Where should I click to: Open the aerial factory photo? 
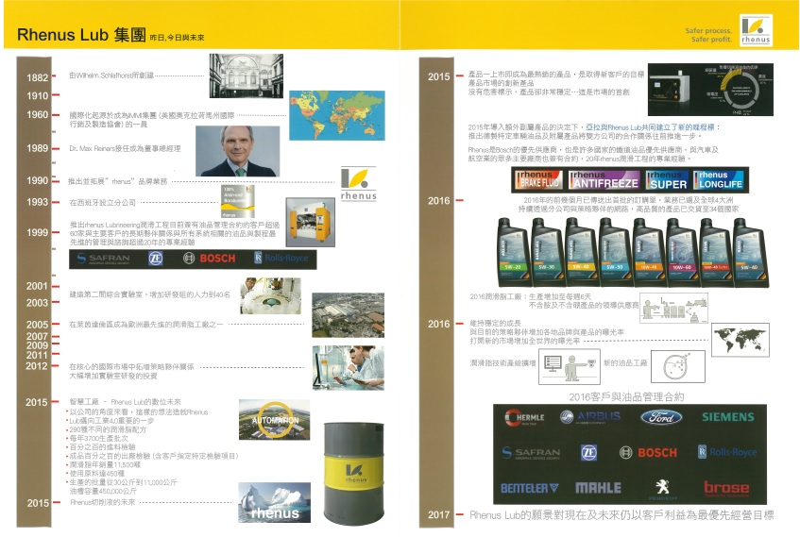(348, 315)
